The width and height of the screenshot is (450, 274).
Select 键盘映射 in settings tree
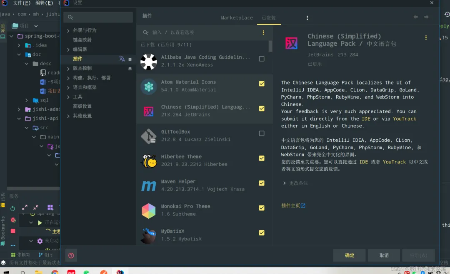pyautogui.click(x=82, y=40)
